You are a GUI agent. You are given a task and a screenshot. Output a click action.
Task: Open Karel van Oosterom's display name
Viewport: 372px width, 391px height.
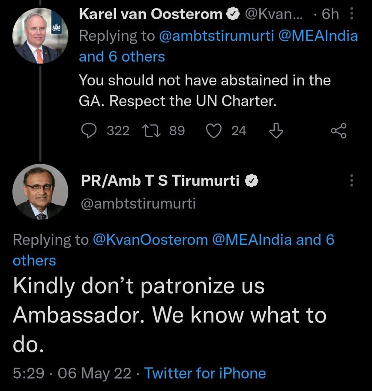pos(152,15)
